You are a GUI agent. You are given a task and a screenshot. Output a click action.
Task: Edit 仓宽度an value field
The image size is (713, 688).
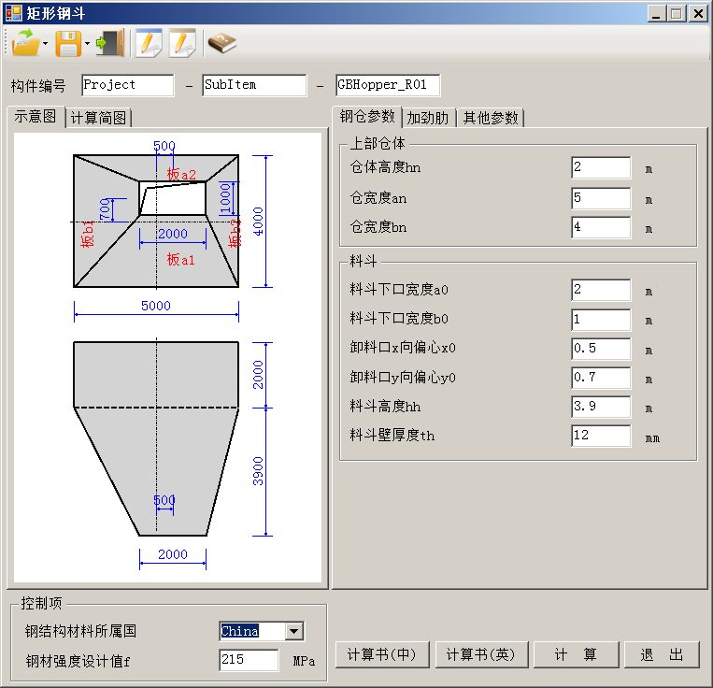pyautogui.click(x=601, y=198)
